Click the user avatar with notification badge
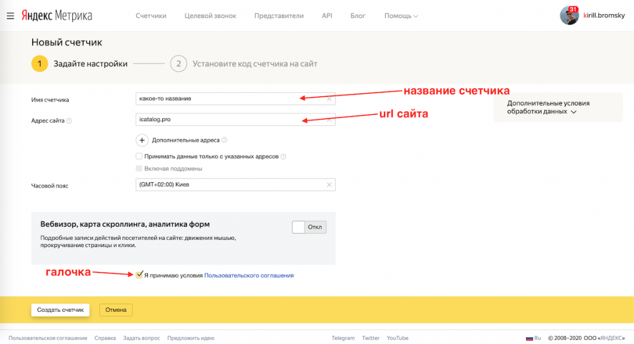Screen dimensions: 634x344 (569, 15)
